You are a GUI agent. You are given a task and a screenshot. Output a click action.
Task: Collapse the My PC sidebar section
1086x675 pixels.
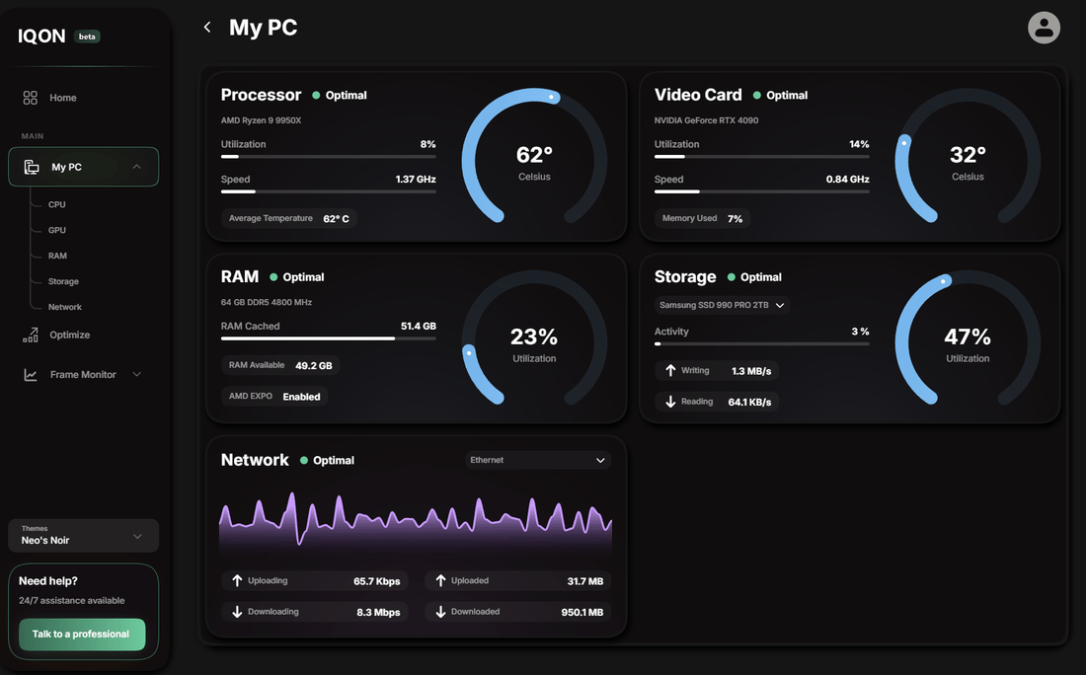pyautogui.click(x=137, y=167)
